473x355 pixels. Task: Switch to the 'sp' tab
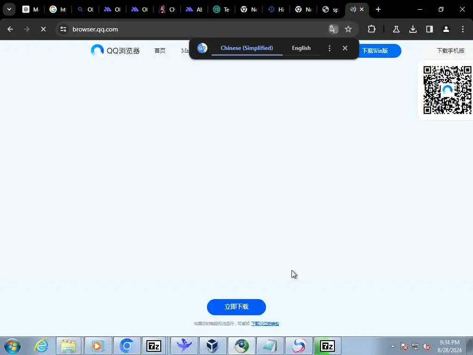tap(330, 9)
